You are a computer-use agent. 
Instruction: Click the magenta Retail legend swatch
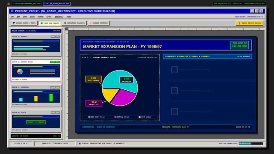pyautogui.click(x=115, y=117)
